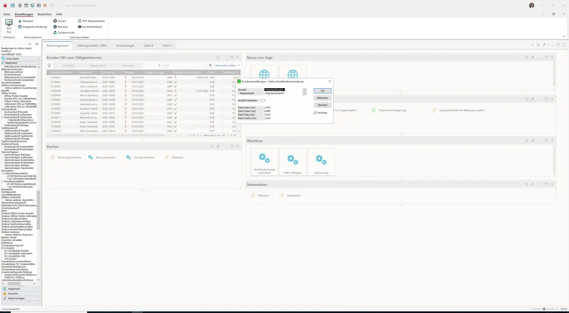Open Favoriten section in sidebar
Viewport: 569px width, 313px height.
tap(20, 294)
